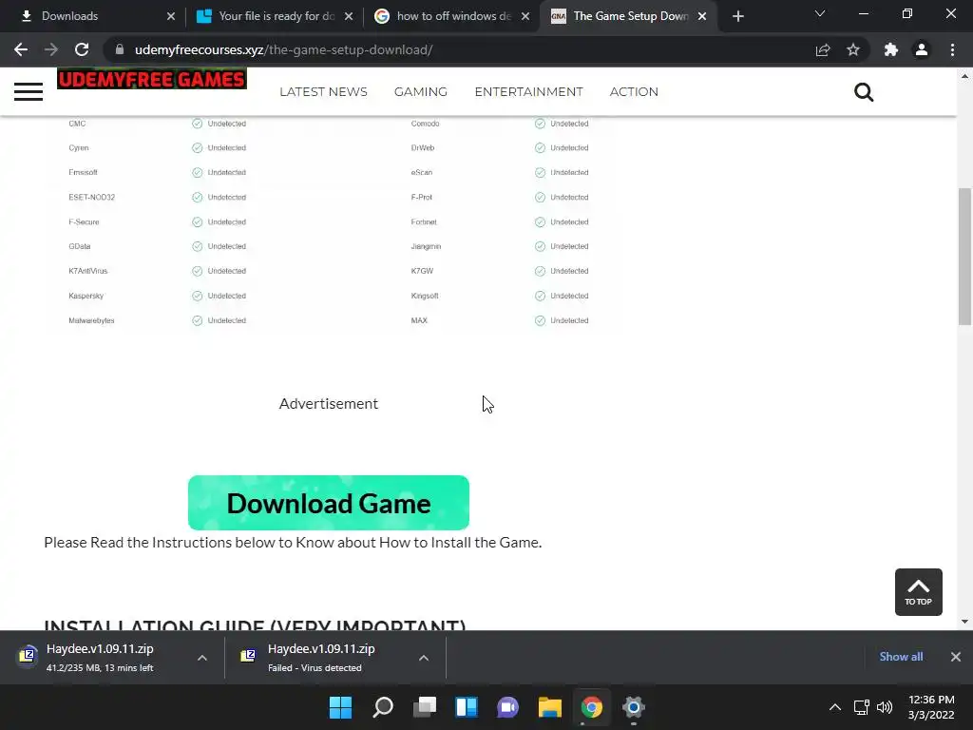Viewport: 973px width, 730px height.
Task: Open the Settings gear on taskbar
Action: 634,707
